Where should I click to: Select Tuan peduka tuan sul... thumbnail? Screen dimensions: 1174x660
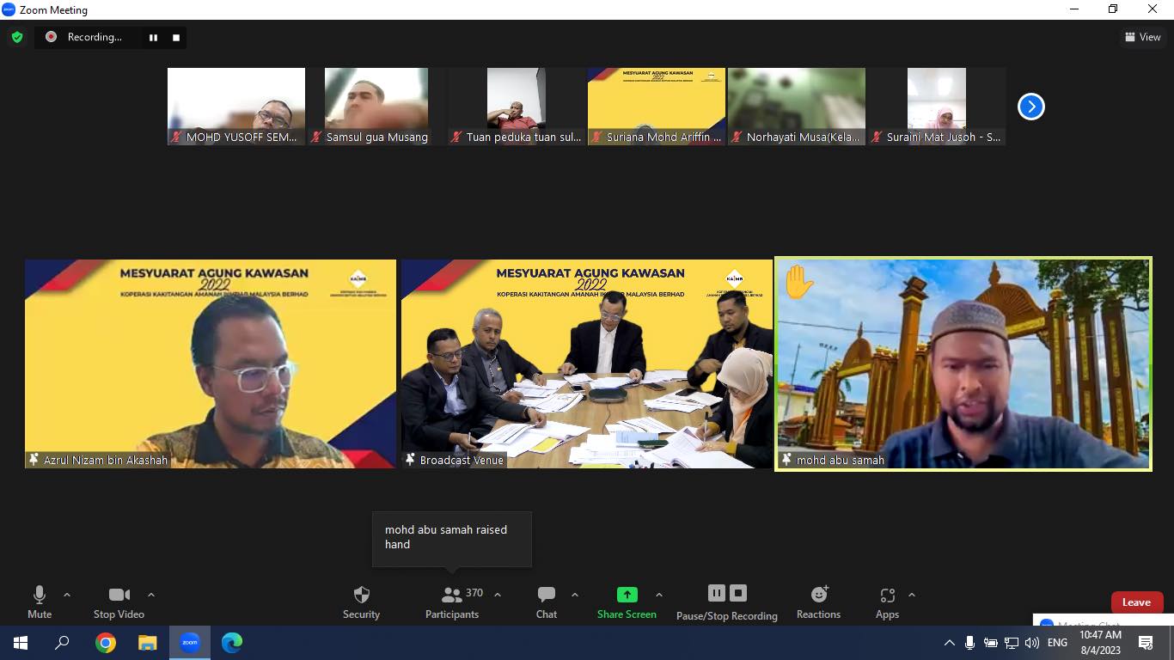point(517,107)
